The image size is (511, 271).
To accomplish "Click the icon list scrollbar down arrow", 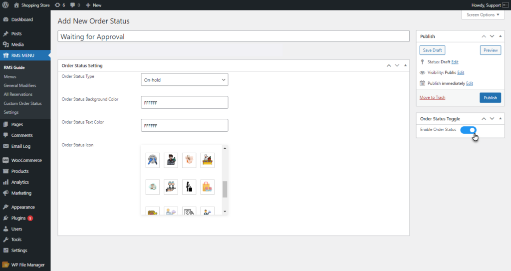I will tap(225, 212).
